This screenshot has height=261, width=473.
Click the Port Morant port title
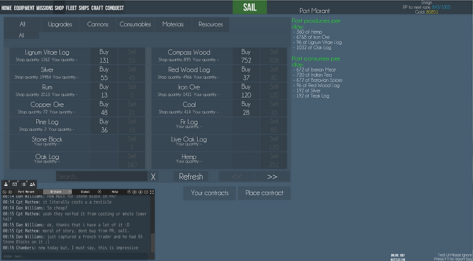314,11
